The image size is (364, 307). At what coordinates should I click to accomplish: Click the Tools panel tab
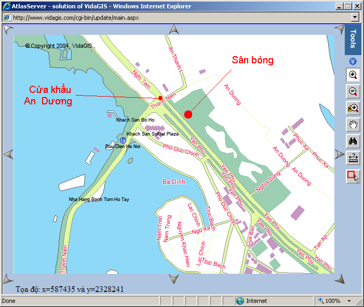353,39
